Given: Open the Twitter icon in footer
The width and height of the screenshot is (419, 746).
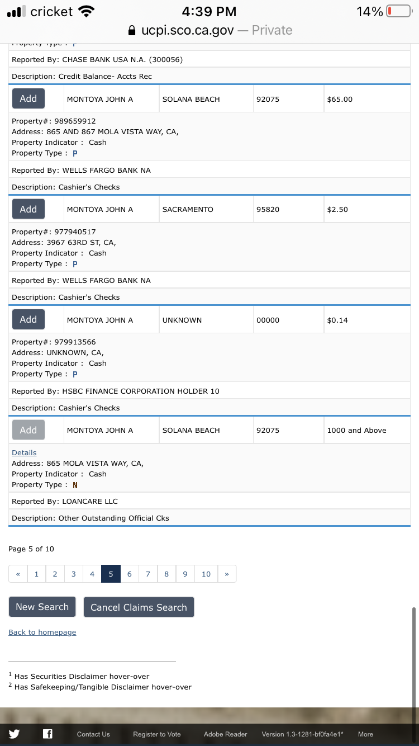Looking at the screenshot, I should (x=14, y=734).
